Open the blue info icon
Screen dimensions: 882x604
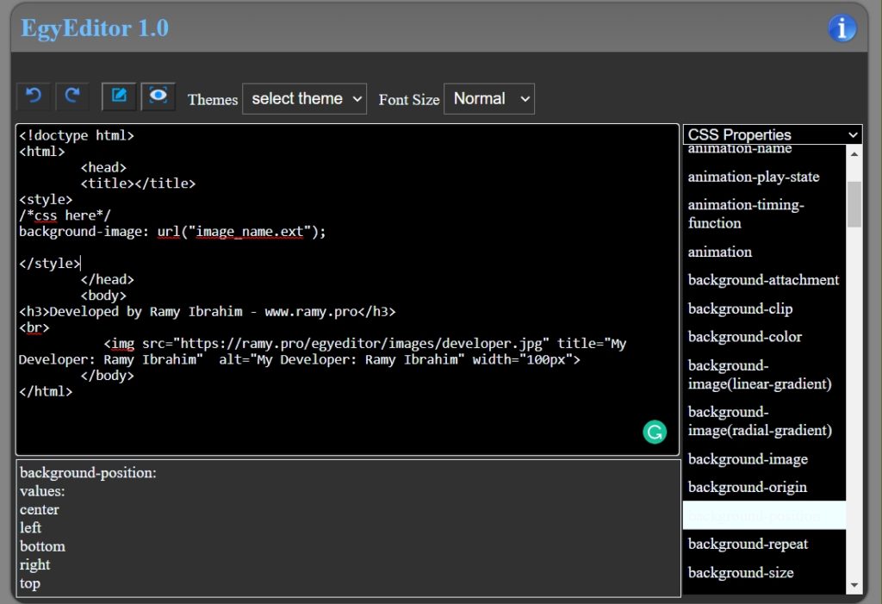coord(842,28)
